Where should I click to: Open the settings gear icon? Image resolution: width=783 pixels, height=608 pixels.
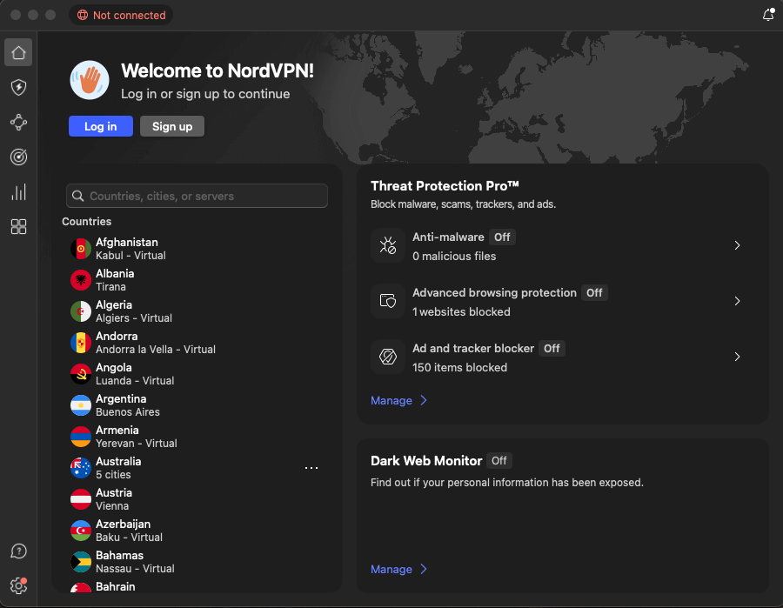tap(18, 585)
